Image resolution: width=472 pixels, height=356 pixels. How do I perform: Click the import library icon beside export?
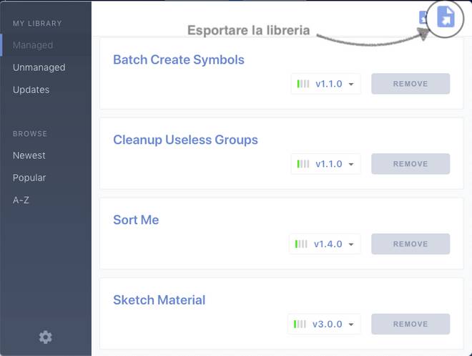click(x=423, y=18)
